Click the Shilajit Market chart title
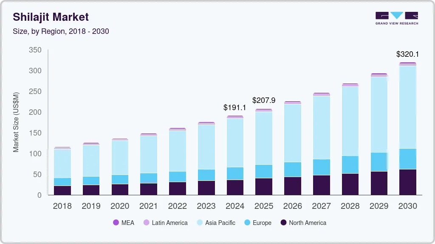The width and height of the screenshot is (435, 244). pyautogui.click(x=51, y=17)
